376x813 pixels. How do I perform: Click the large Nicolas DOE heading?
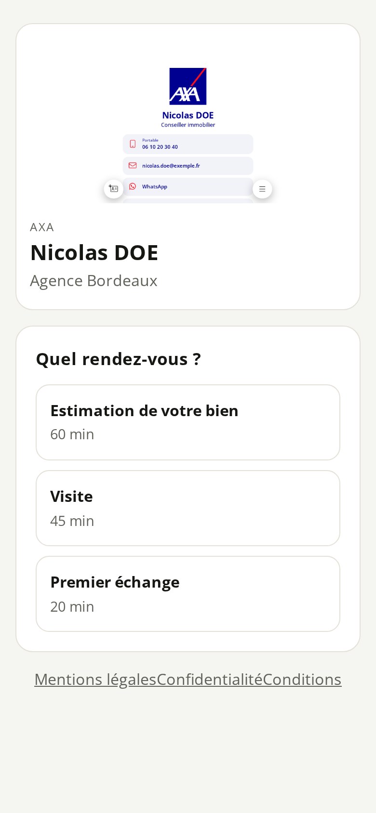point(94,253)
